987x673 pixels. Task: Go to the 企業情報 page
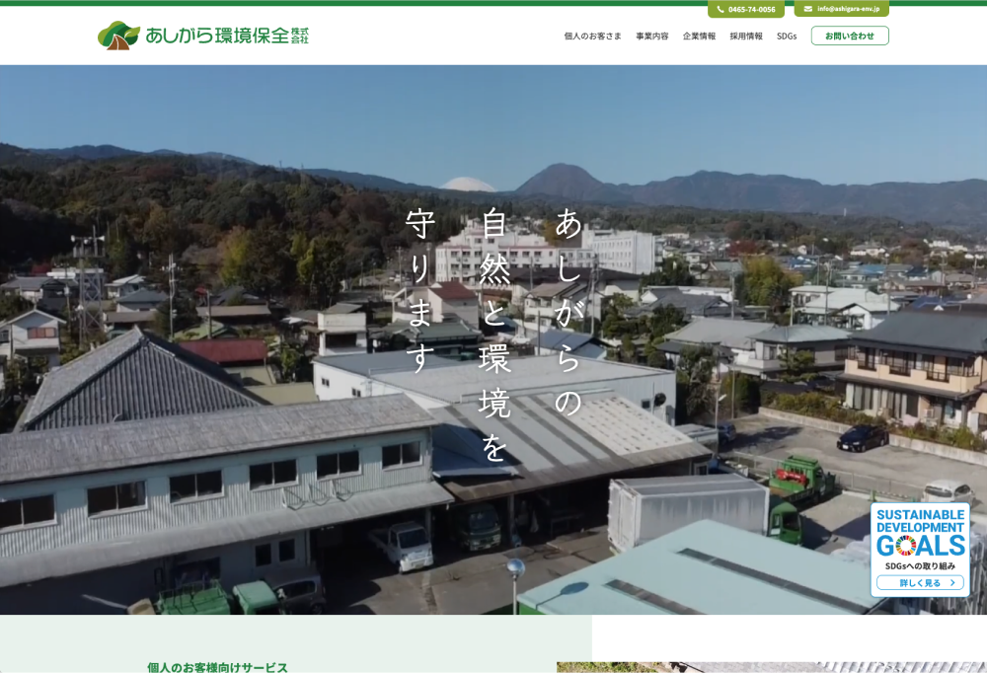tap(699, 37)
